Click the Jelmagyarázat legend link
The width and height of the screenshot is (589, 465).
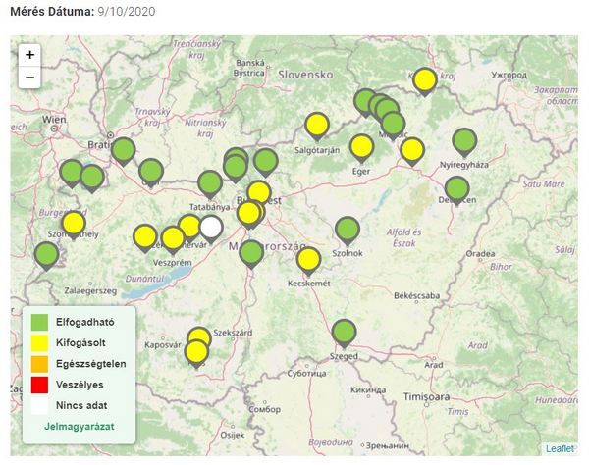pos(79,427)
